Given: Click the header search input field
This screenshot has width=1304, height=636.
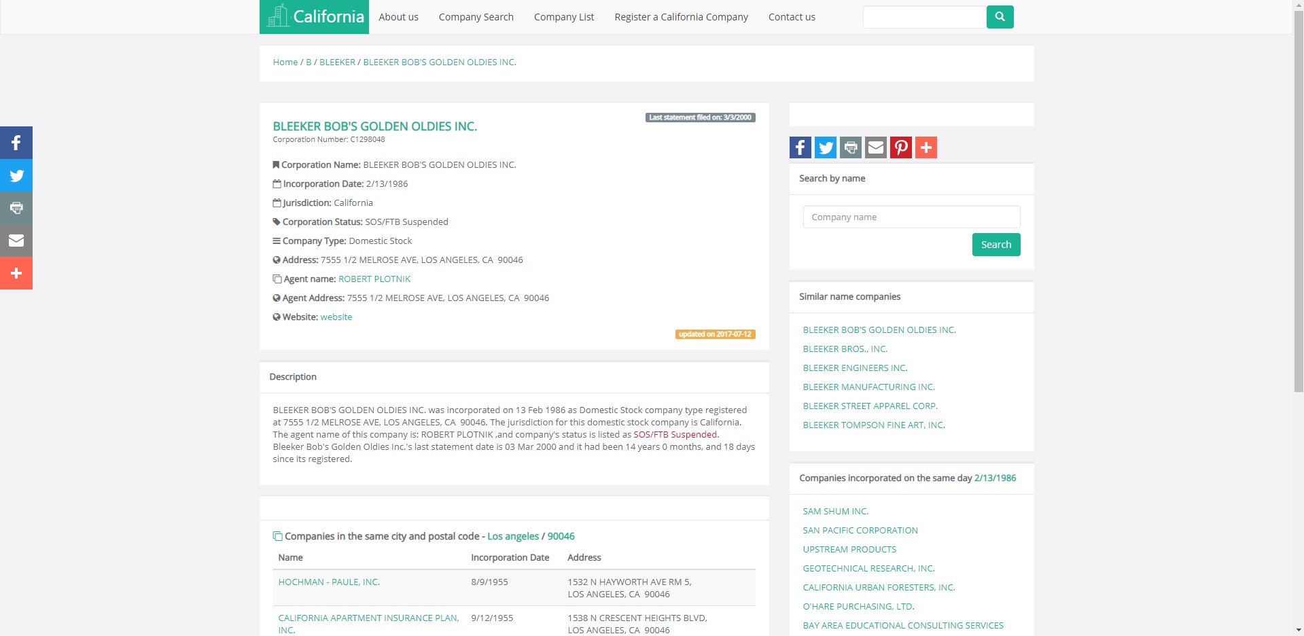Looking at the screenshot, I should tap(924, 17).
